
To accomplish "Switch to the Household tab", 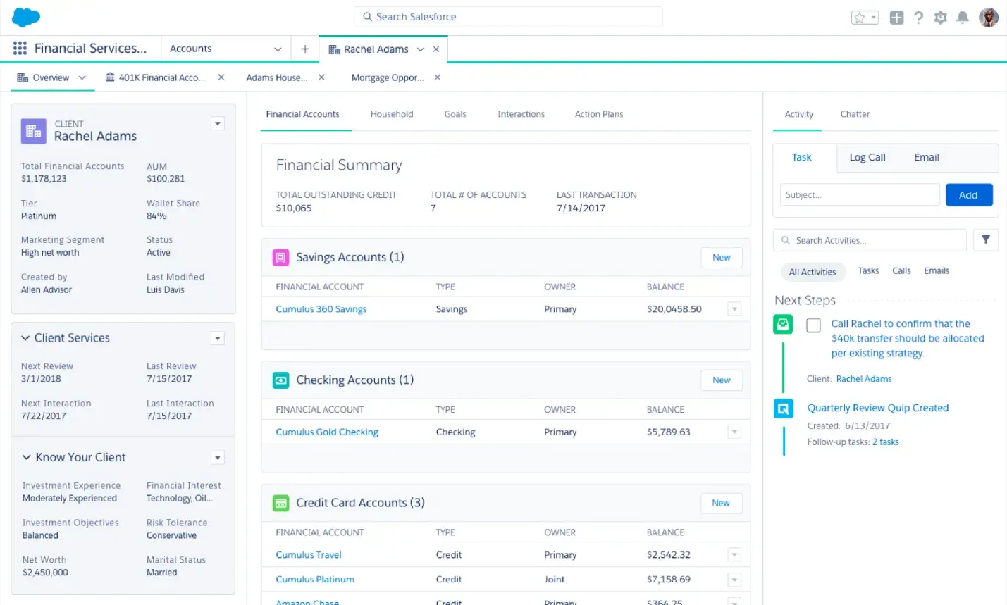I will point(391,114).
